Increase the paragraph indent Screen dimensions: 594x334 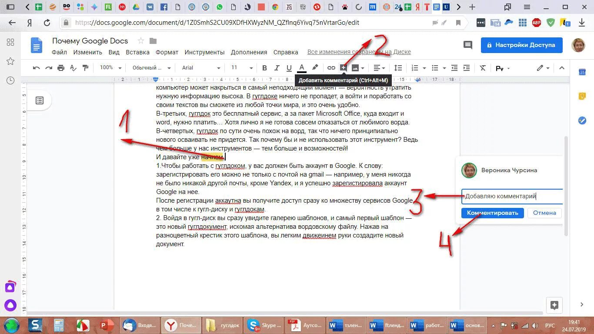pyautogui.click(x=467, y=68)
